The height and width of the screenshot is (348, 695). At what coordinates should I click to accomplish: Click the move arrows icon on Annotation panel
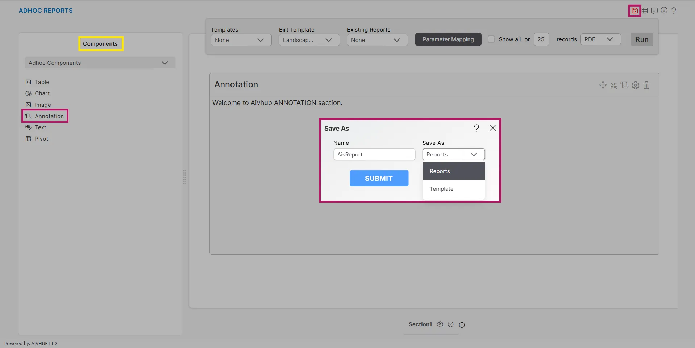coord(603,85)
